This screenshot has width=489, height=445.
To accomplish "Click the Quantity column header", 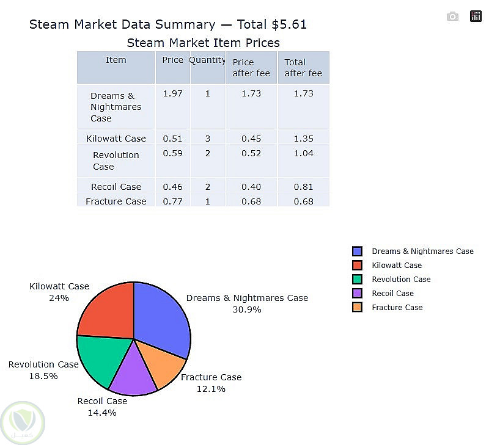I will click(x=208, y=68).
